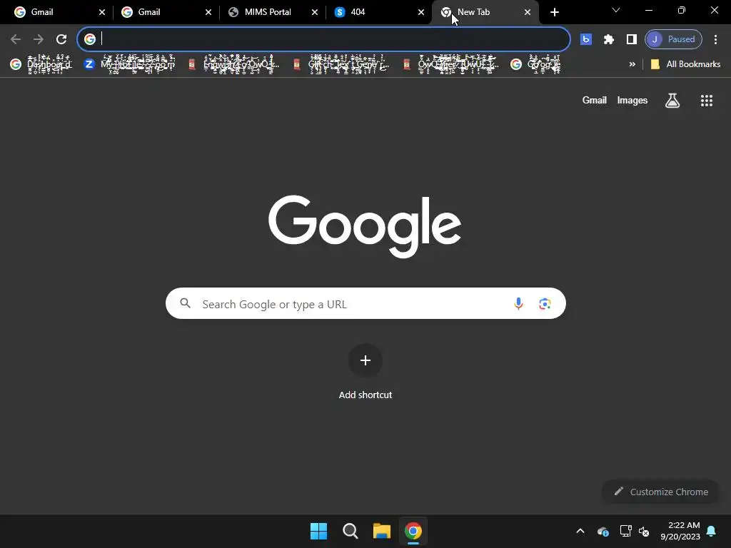The image size is (731, 548).
Task: Open the Gmail link on page
Action: (595, 100)
